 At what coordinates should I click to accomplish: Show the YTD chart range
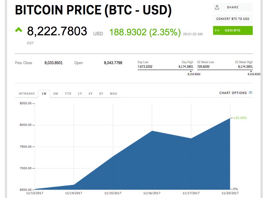(x=68, y=94)
